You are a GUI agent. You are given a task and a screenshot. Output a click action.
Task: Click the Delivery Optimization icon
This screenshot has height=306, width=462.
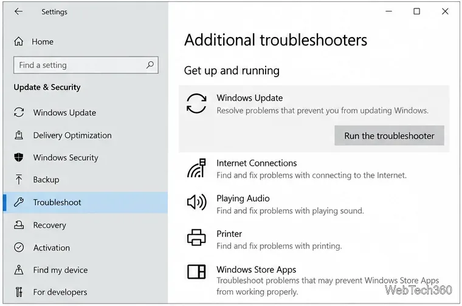coord(19,135)
